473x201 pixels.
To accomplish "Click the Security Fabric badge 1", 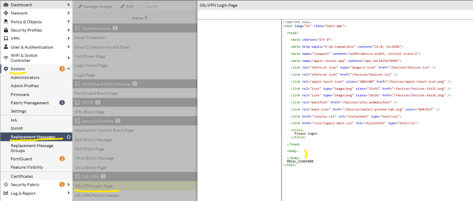I will pyautogui.click(x=62, y=185).
